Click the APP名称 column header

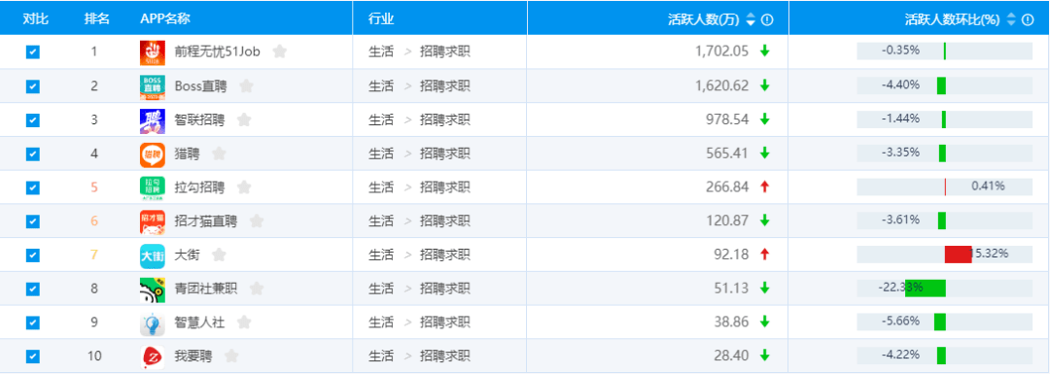point(165,18)
